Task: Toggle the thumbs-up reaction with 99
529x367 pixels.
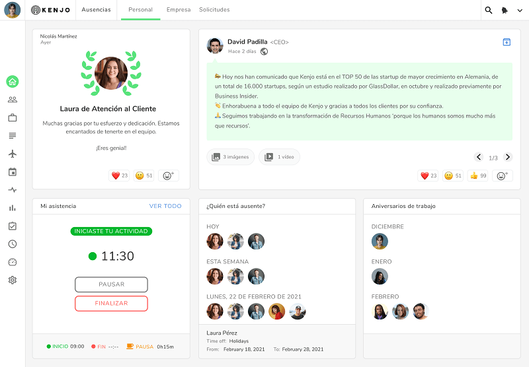Action: pos(477,176)
